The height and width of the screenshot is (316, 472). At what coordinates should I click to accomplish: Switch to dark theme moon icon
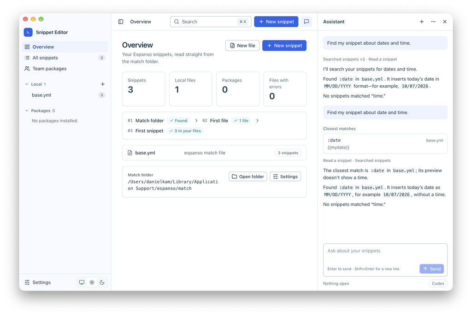click(x=102, y=282)
